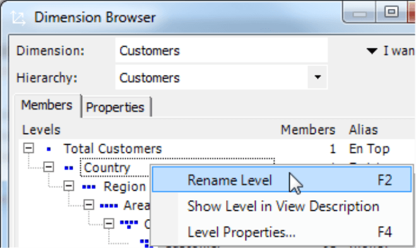Screen dimensions: 416x248
Task: Click the four-dot Area level icon
Action: pyautogui.click(x=109, y=206)
